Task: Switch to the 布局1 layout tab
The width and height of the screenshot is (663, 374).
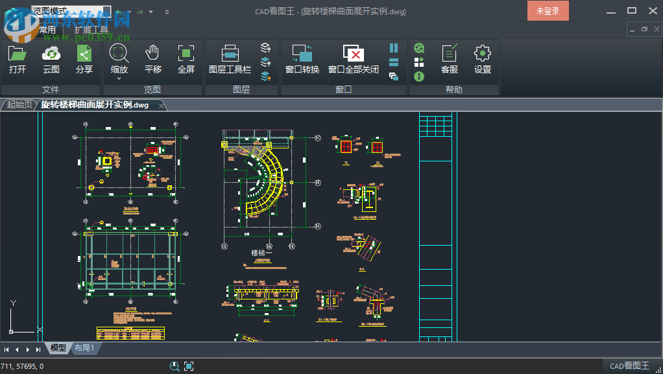Action: (x=84, y=348)
